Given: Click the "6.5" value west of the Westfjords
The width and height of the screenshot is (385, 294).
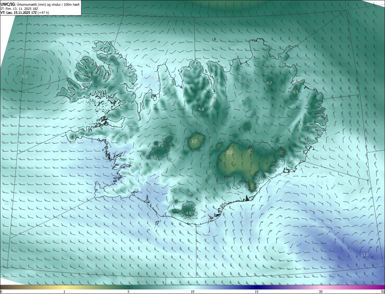Looking at the screenshot, I should click(x=24, y=76).
